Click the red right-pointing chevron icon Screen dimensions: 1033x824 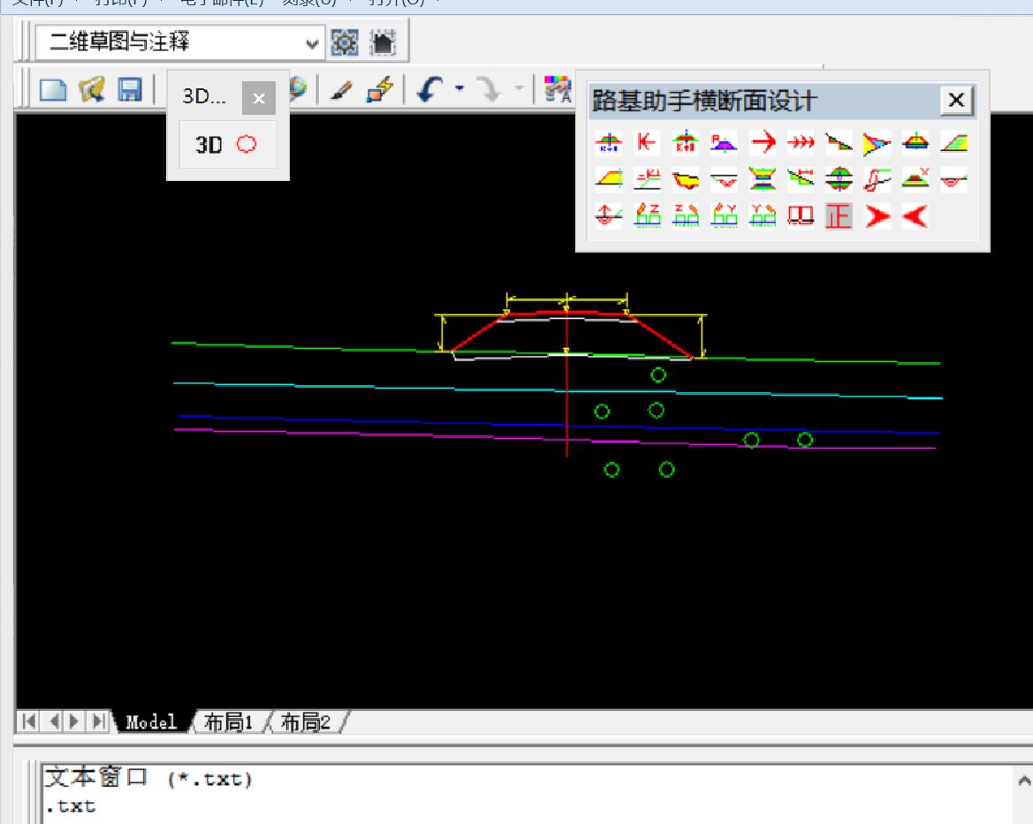point(877,216)
